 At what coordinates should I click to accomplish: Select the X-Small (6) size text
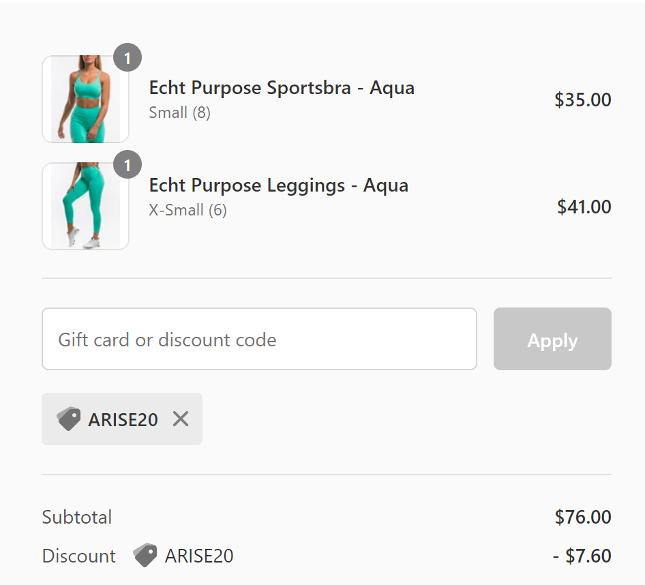187,210
